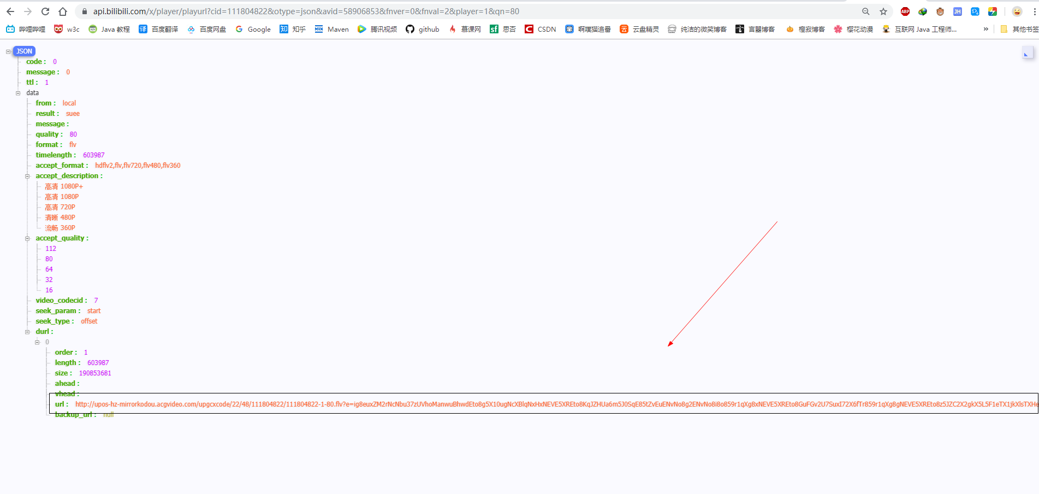
Task: Open the Chrome three-dot menu
Action: [1035, 11]
